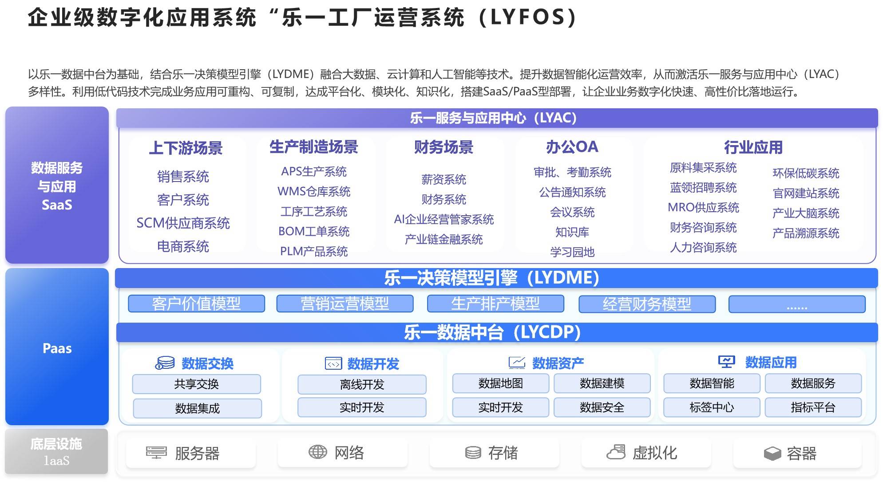Select the 数据服务与应用 SaaS side panel

(x=57, y=185)
